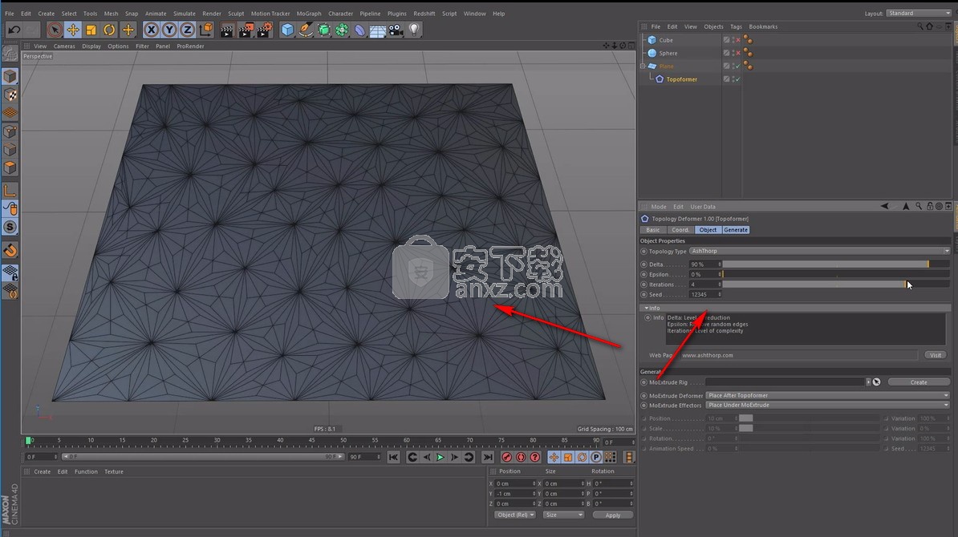Image resolution: width=958 pixels, height=537 pixels.
Task: Select the Scale tool
Action: click(x=91, y=30)
